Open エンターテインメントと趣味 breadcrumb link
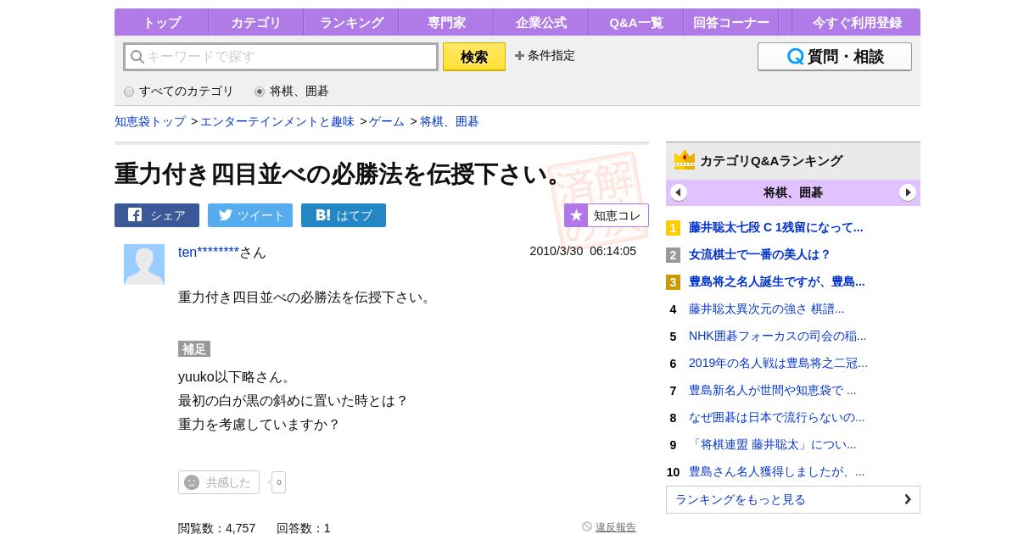1018x534 pixels. 277,121
